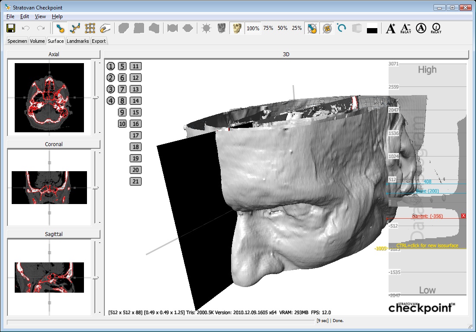
Task: Click the Sagittal view header button
Action: coord(54,234)
